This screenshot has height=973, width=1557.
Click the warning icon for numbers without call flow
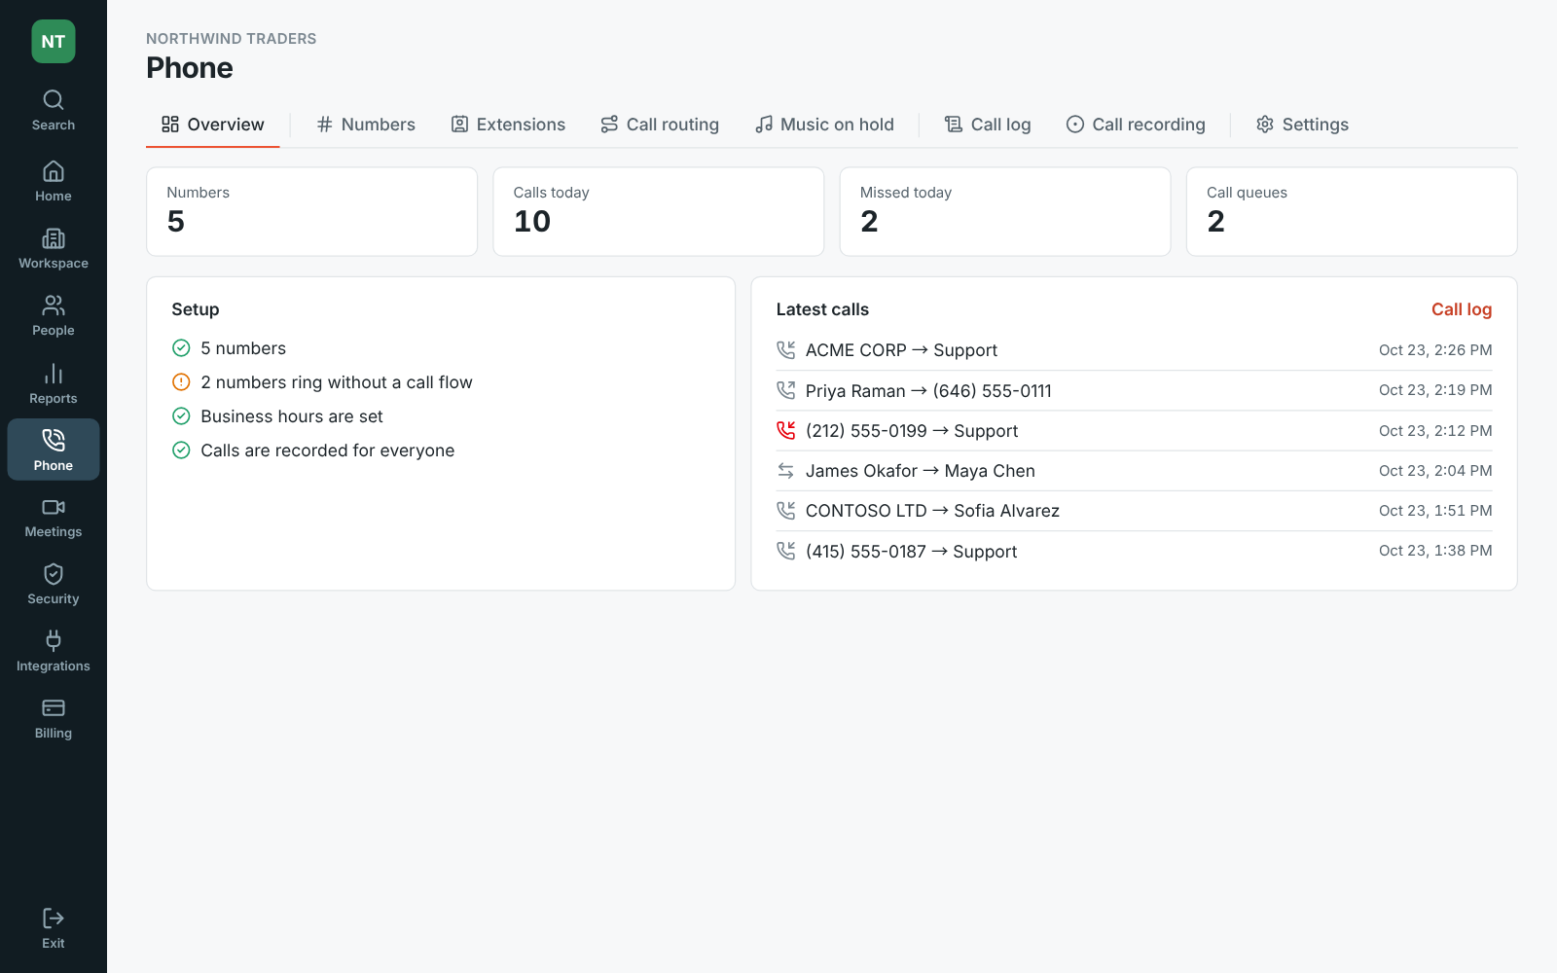181,382
